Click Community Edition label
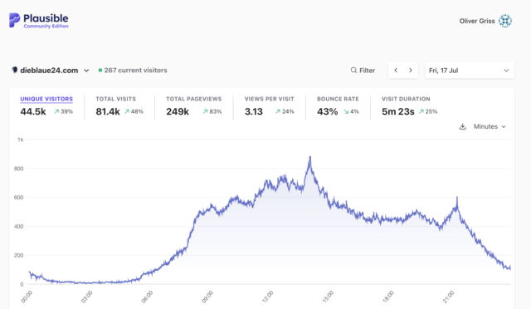 [46, 26]
